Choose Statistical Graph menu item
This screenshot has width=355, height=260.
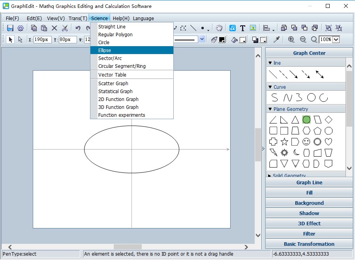point(132,91)
